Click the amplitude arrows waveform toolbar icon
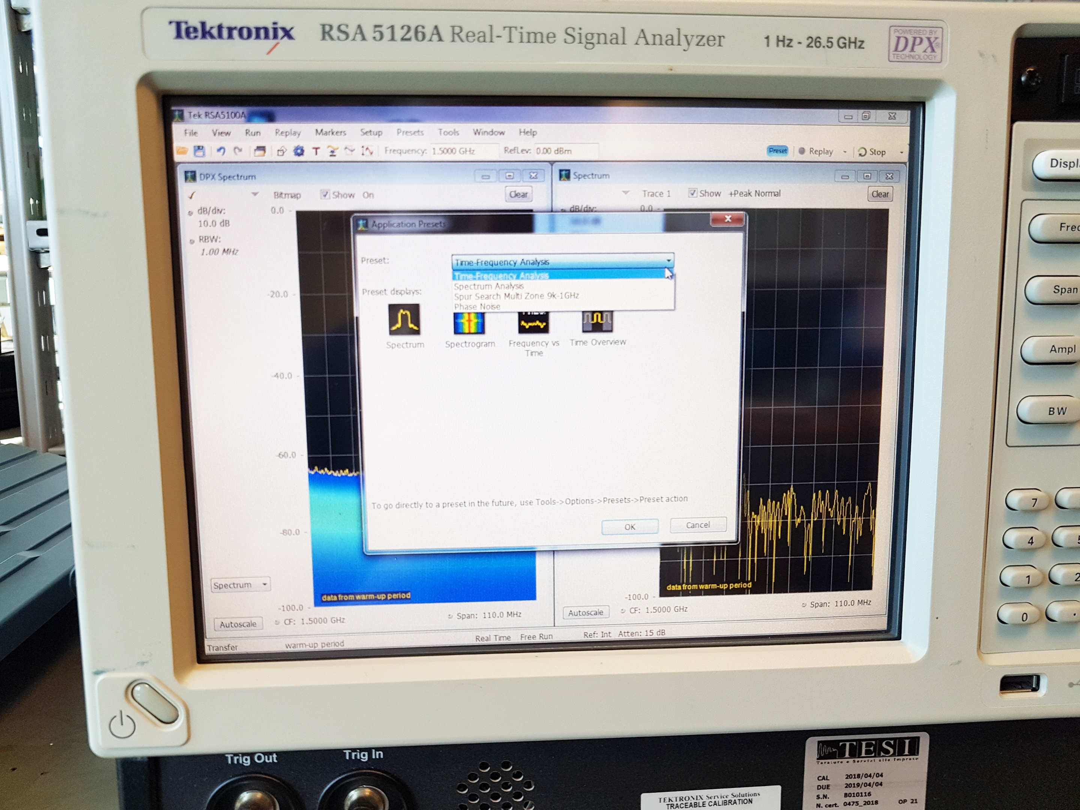Screen dimensions: 1080x810 pyautogui.click(x=367, y=151)
